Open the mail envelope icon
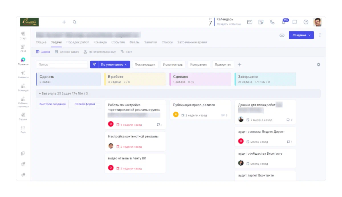The image size is (342, 197). click(x=250, y=22)
